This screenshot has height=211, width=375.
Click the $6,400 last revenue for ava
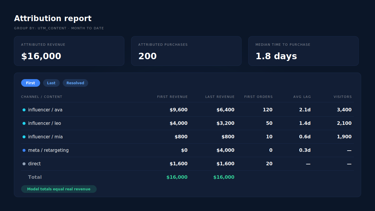(225, 110)
